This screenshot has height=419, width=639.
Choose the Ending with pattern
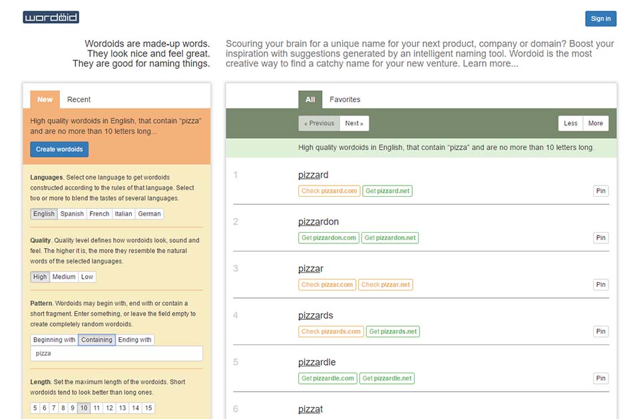(134, 340)
